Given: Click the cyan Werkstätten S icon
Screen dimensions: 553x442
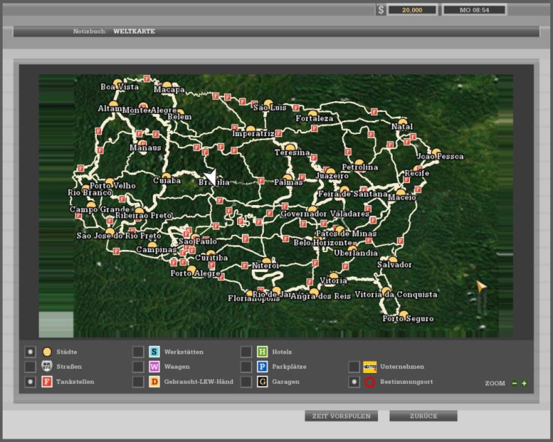Looking at the screenshot, I should pos(155,352).
